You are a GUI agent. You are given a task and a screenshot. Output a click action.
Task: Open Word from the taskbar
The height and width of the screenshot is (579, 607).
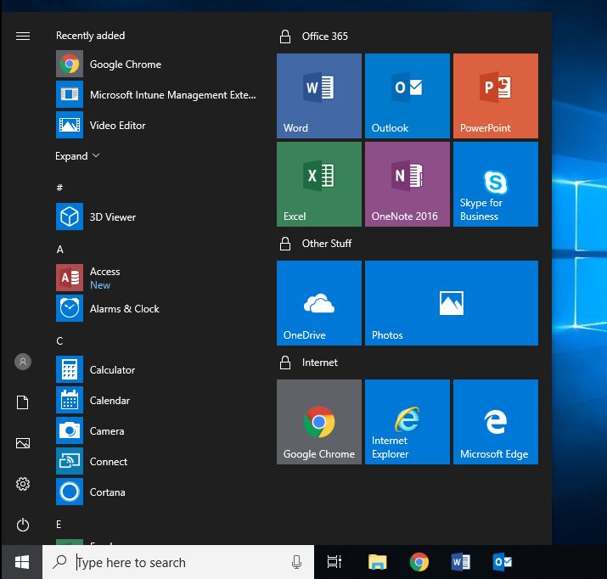click(x=461, y=562)
